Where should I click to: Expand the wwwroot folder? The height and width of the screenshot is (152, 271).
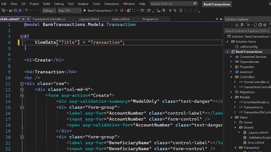(x=231, y=72)
